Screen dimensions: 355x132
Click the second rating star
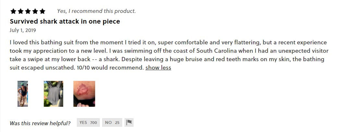point(20,11)
